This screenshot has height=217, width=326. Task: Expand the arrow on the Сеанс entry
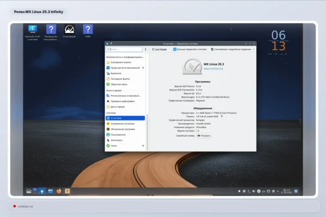point(143,145)
